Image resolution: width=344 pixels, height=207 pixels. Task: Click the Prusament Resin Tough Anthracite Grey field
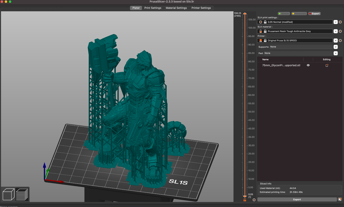[x=295, y=31]
